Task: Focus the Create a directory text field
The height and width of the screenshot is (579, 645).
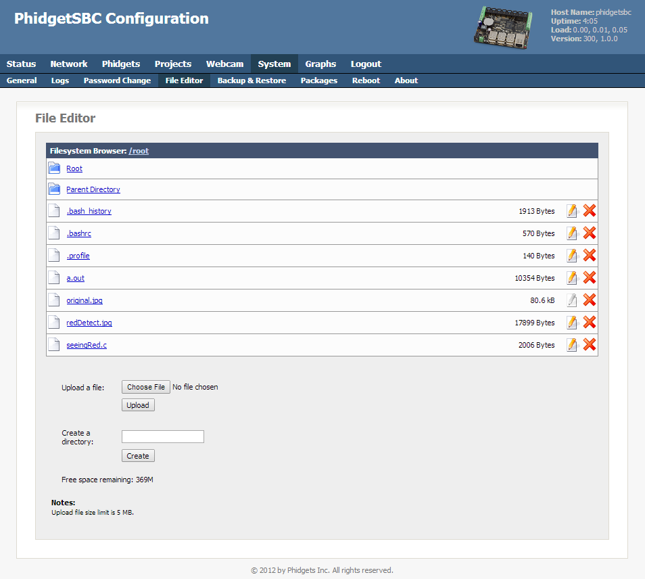Action: tap(163, 436)
